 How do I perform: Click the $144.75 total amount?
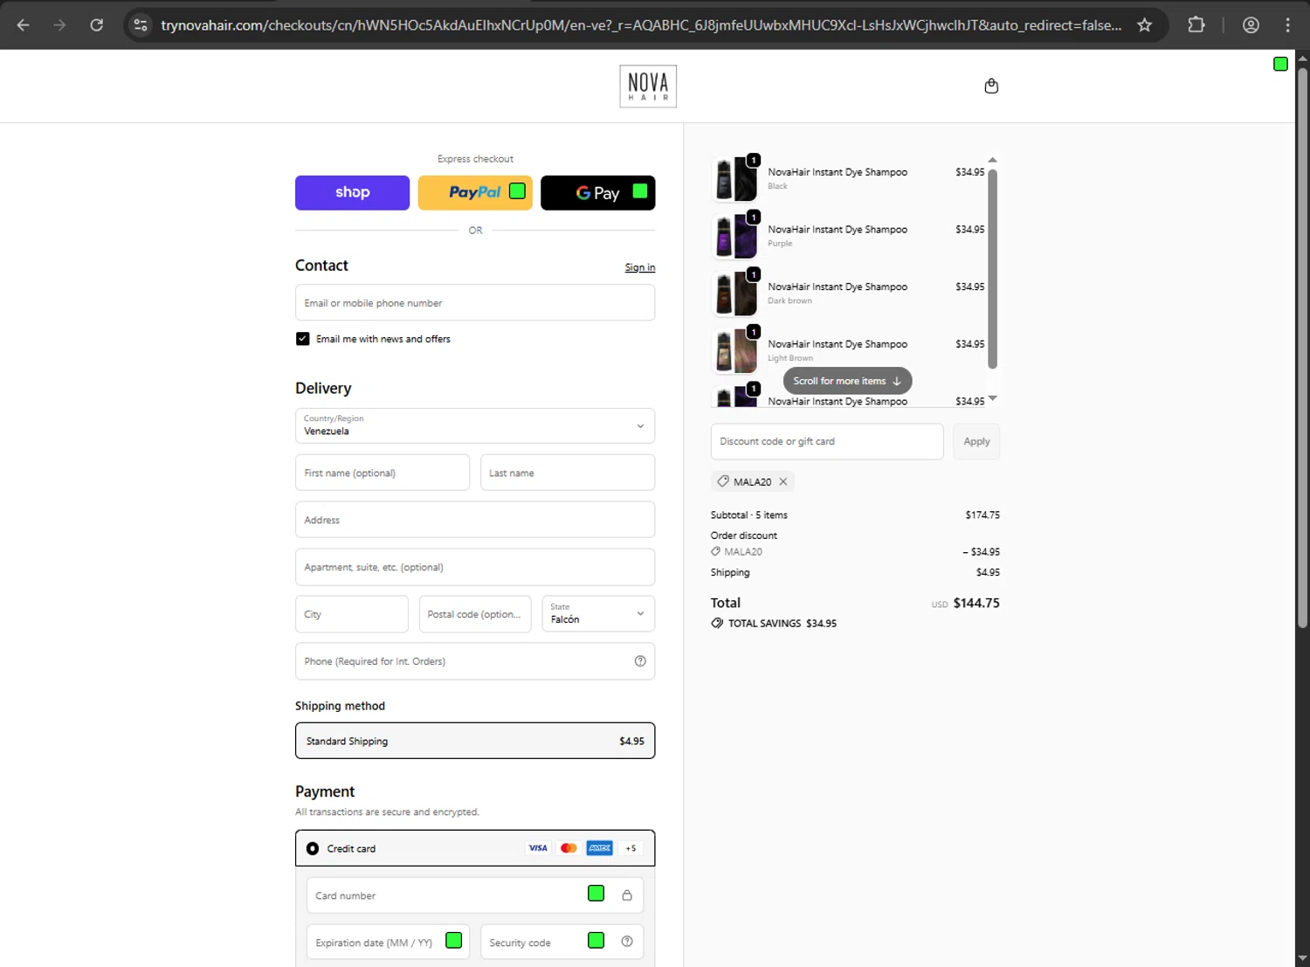coord(976,603)
